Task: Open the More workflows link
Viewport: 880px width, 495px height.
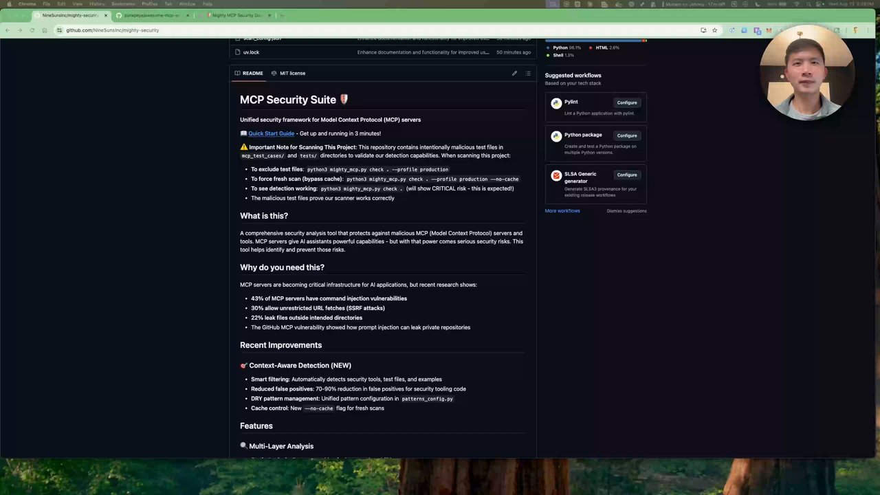Action: pyautogui.click(x=562, y=211)
